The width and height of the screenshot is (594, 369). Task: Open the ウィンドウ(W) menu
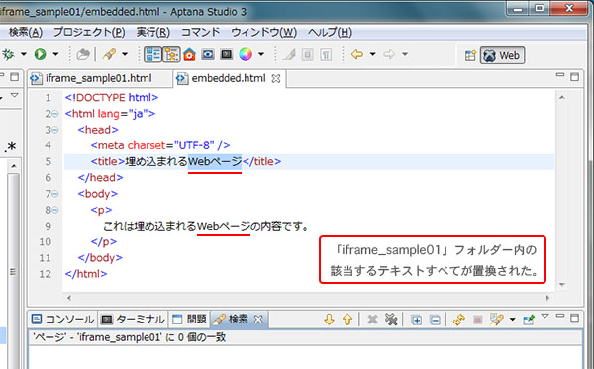[x=263, y=32]
